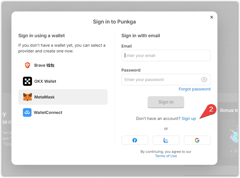This screenshot has height=178, width=240.
Task: Select the Brave 钱包 wallet option
Action: (44, 65)
